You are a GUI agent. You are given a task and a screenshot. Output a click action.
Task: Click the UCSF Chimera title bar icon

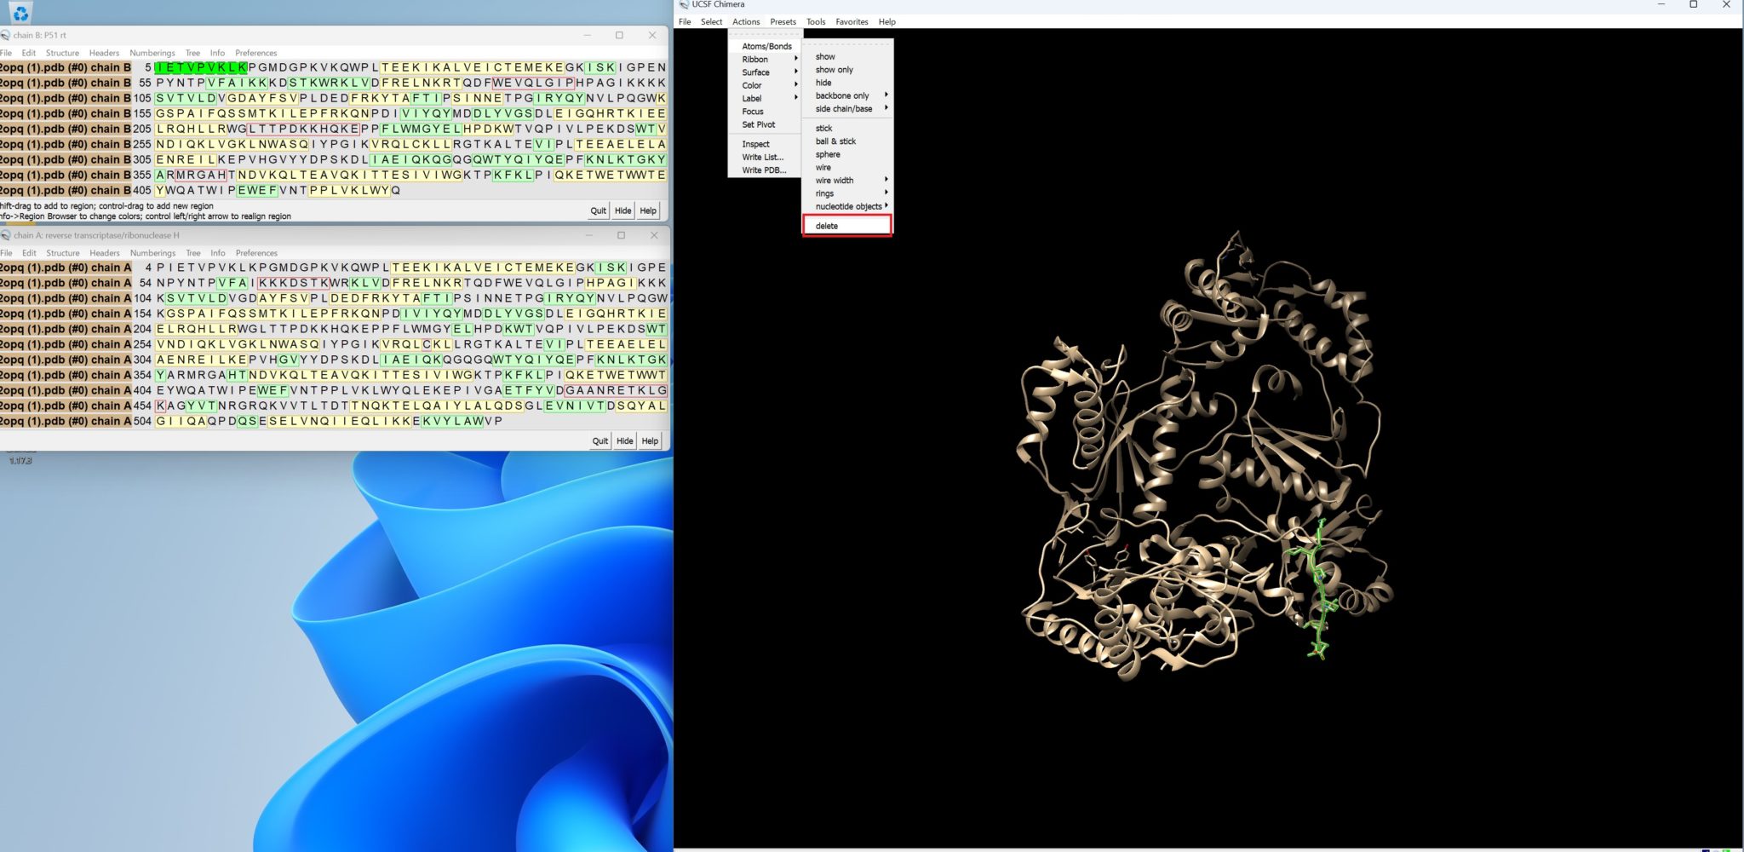coord(684,4)
